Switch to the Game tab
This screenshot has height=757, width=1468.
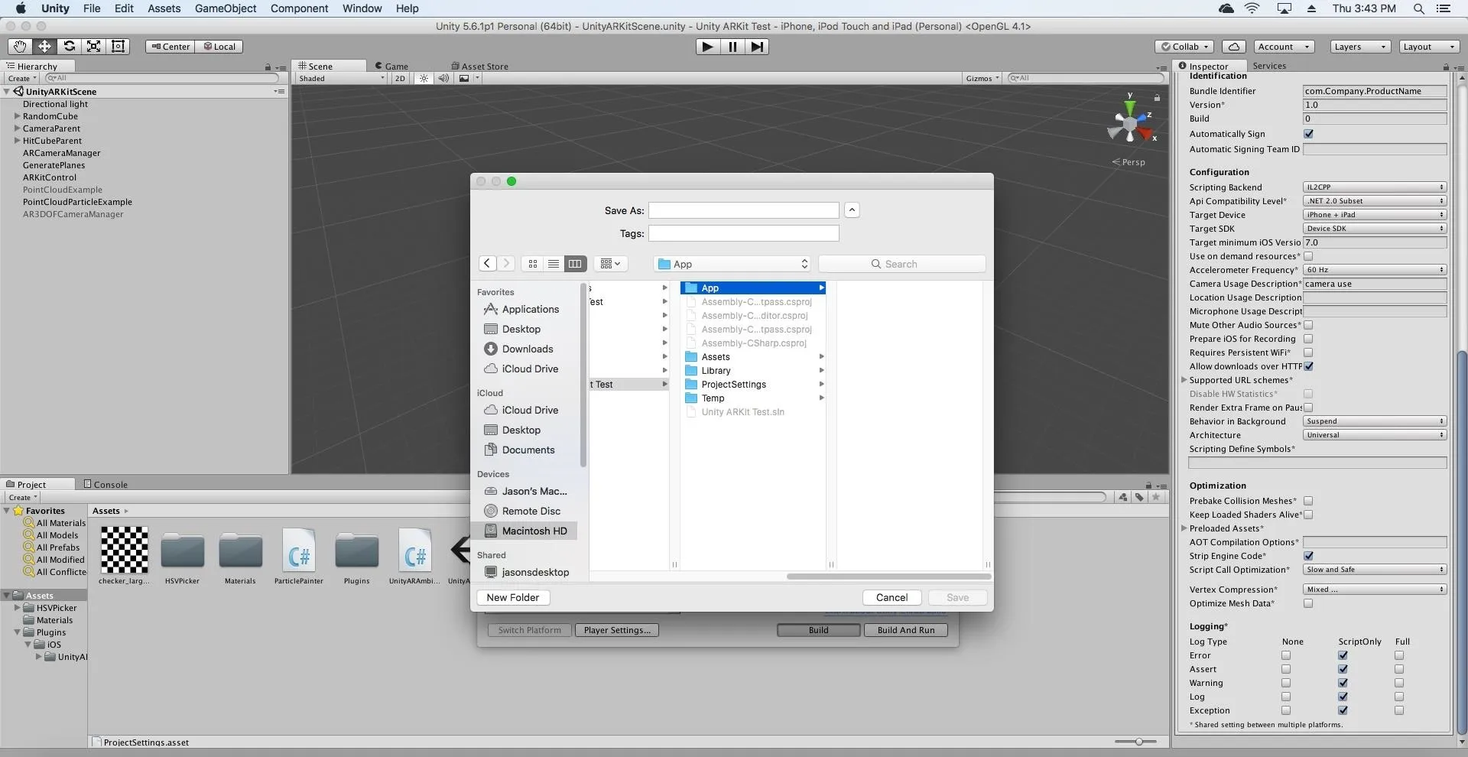point(391,67)
